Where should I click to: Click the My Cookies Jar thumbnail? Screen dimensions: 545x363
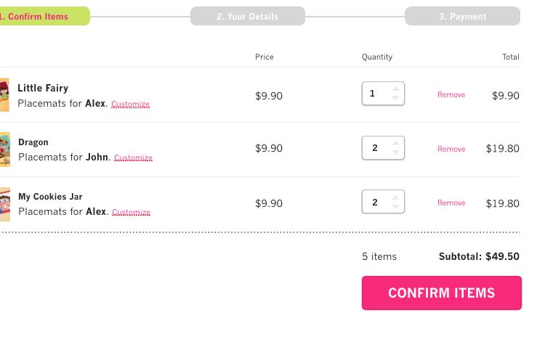[x=4, y=204]
